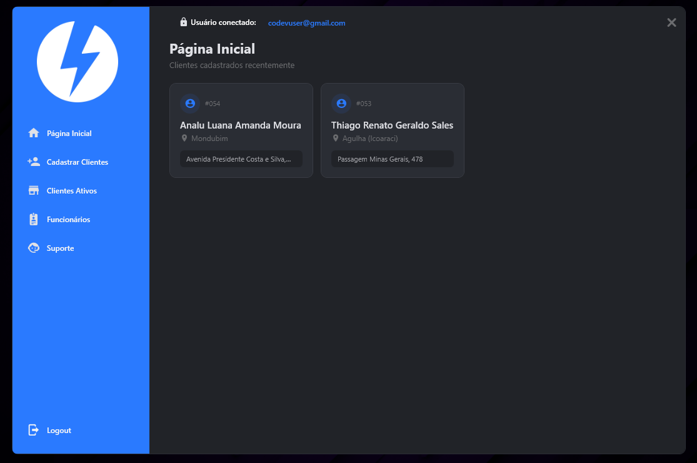Open the Thiago Renato Geraldo Sales card
This screenshot has width=697, height=463.
393,130
